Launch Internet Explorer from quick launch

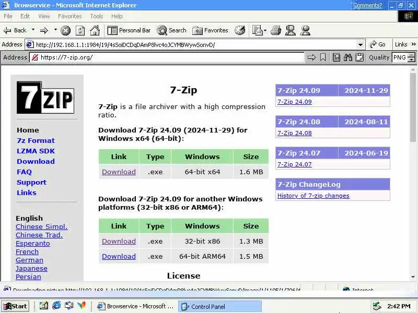[x=56, y=306]
